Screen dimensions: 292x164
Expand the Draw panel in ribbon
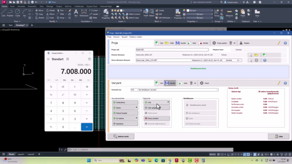click(x=17, y=21)
